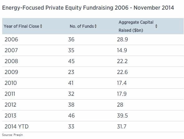Select the 2008 capital value 22.2
Image resolution: width=184 pixels, height=139 pixels.
click(122, 61)
